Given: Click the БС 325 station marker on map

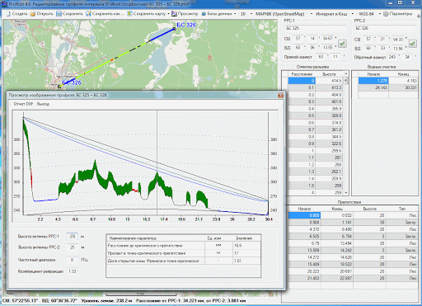Looking at the screenshot, I should (59, 87).
